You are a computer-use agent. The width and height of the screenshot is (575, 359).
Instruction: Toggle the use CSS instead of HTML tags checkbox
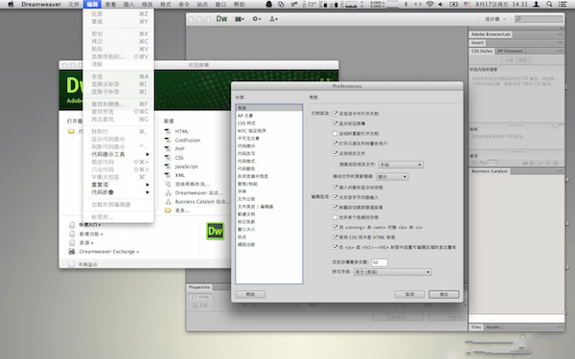click(x=334, y=237)
